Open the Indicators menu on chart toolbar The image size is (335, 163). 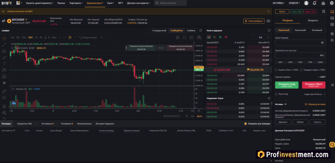87,37
